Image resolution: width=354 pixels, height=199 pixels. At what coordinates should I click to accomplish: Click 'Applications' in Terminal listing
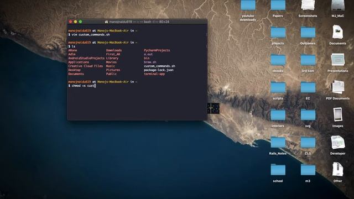pos(79,62)
